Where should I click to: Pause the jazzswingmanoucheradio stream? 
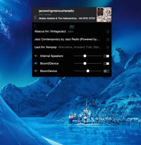click(x=35, y=17)
